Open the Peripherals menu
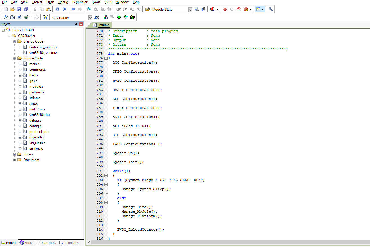The height and width of the screenshot is (247, 370). (x=80, y=2)
